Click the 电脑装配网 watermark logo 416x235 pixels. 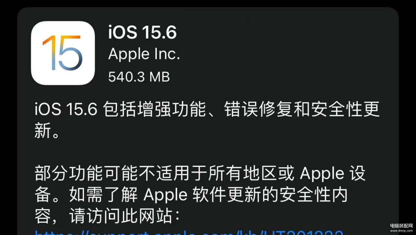point(401,225)
